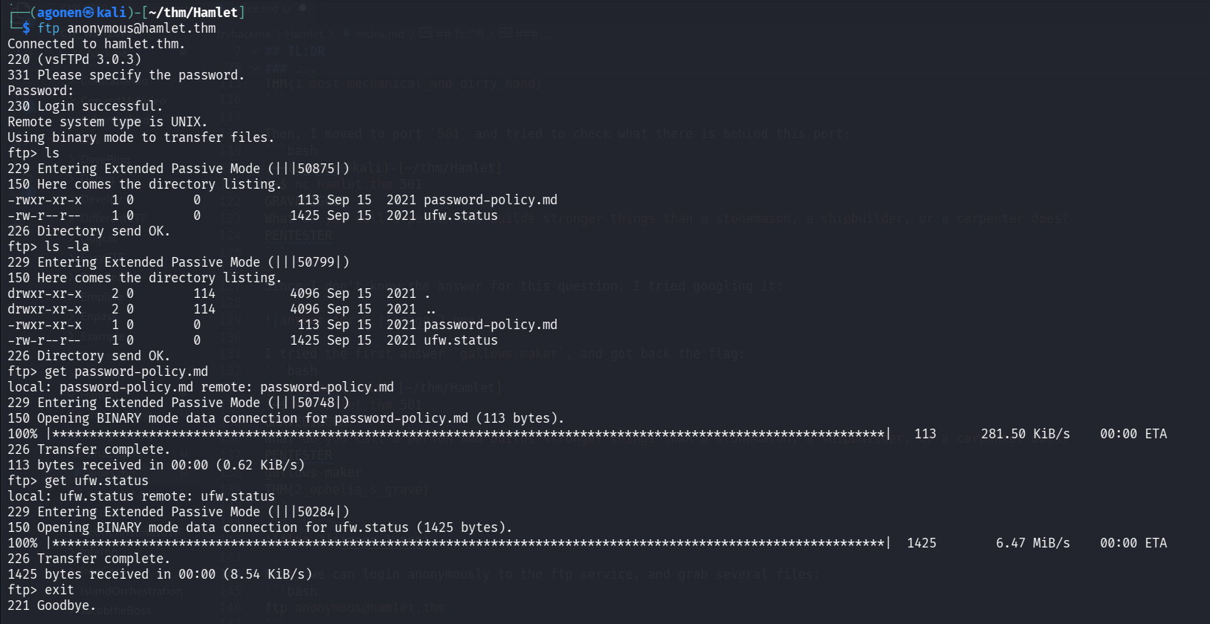Click the 6.47 MiB/s transfer speed
The height and width of the screenshot is (624, 1210).
[1032, 543]
